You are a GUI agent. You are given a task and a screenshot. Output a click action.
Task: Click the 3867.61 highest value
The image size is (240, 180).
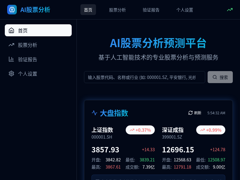pyautogui.click(x=113, y=167)
